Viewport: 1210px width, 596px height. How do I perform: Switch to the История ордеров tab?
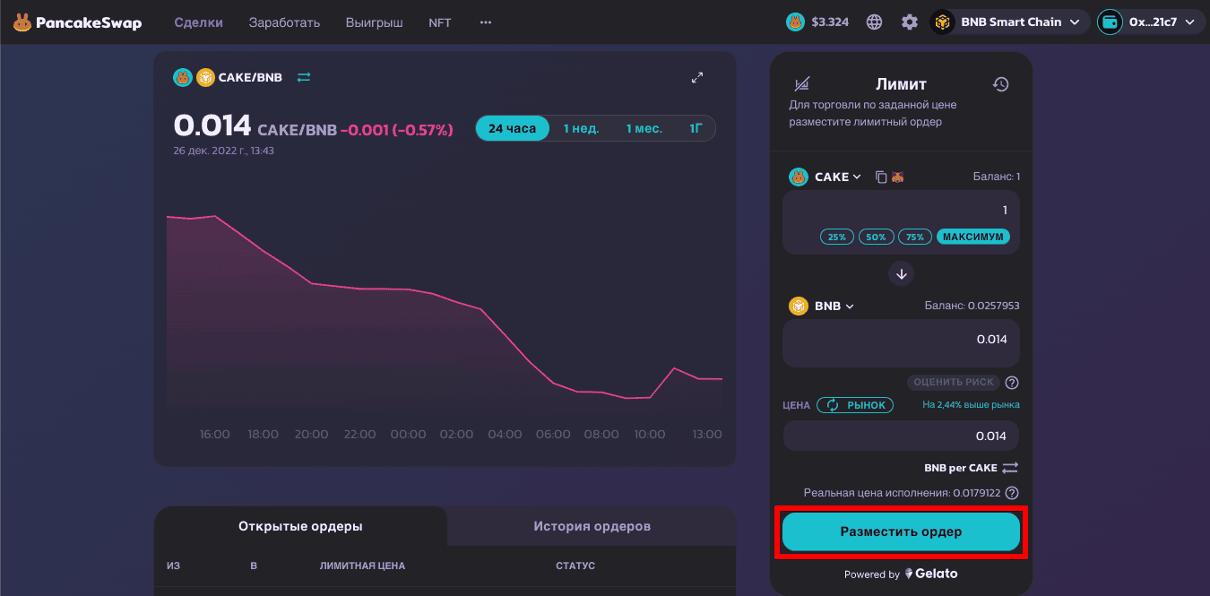point(592,526)
